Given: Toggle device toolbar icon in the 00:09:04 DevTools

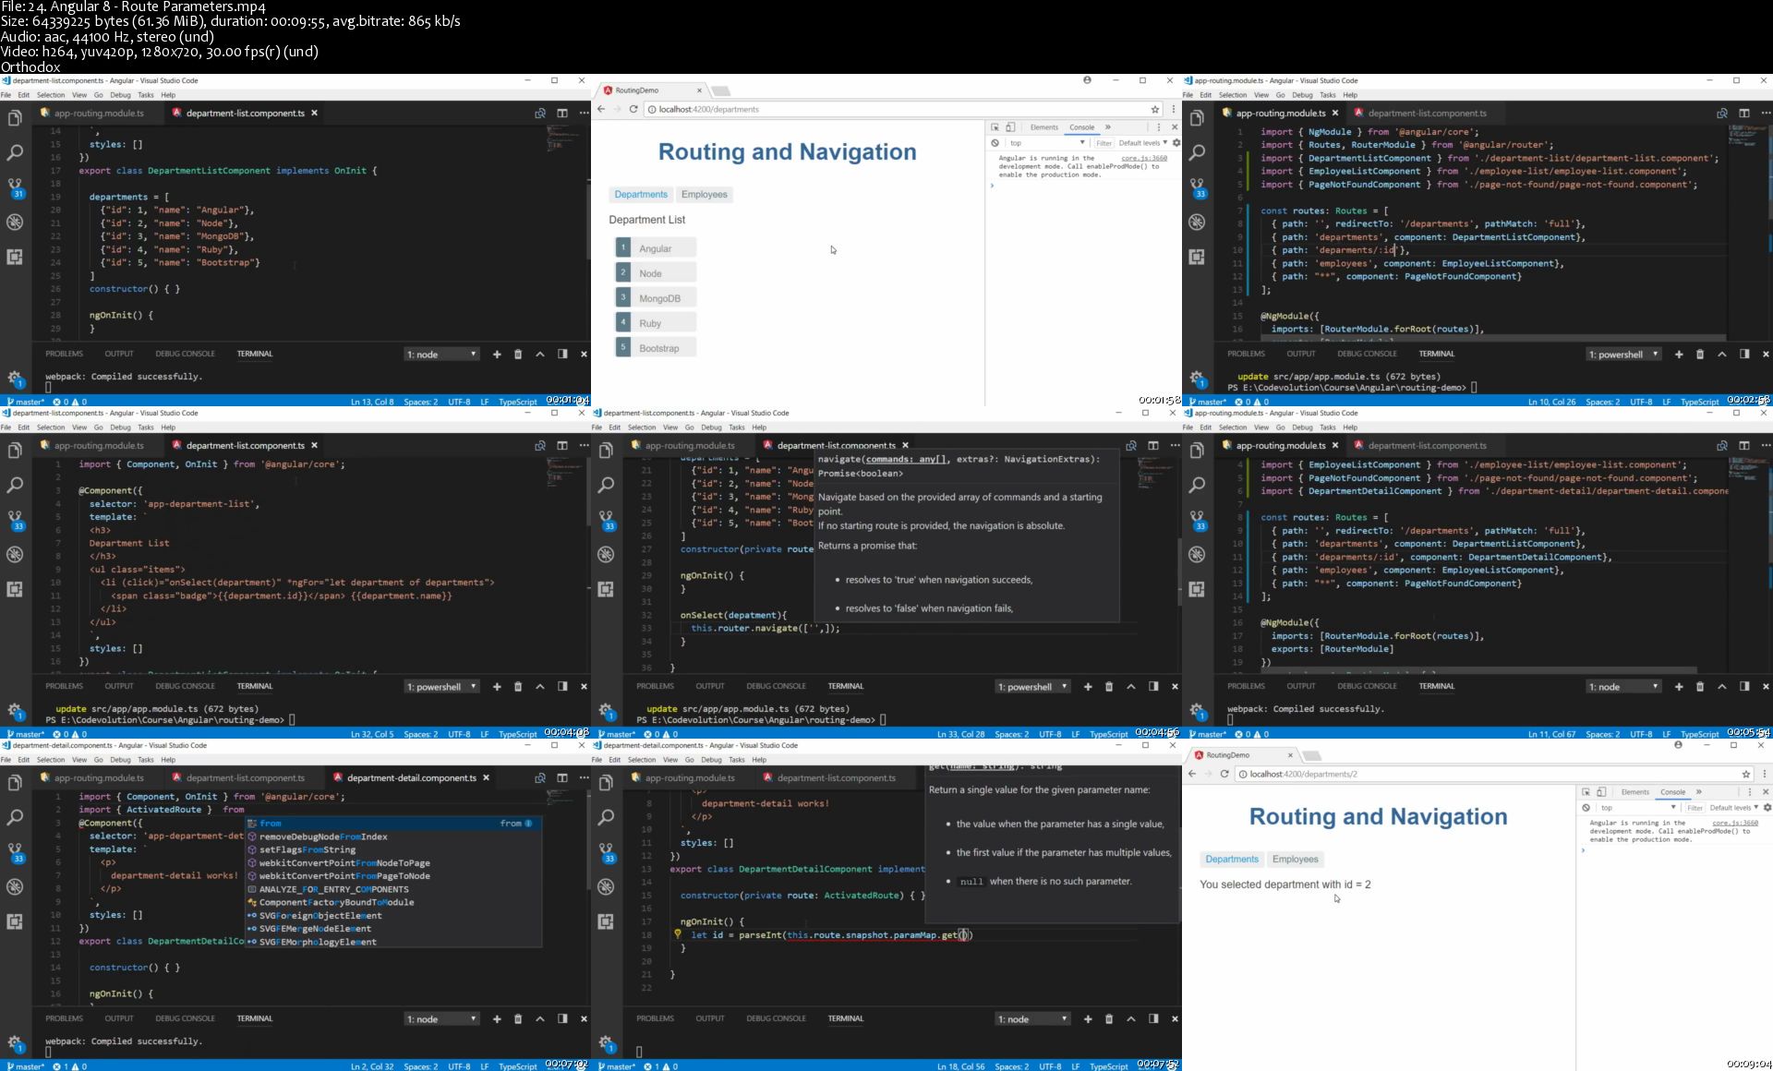Looking at the screenshot, I should tap(1601, 792).
